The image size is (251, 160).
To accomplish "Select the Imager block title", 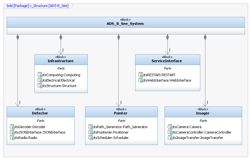I will pyautogui.click(x=203, y=113).
